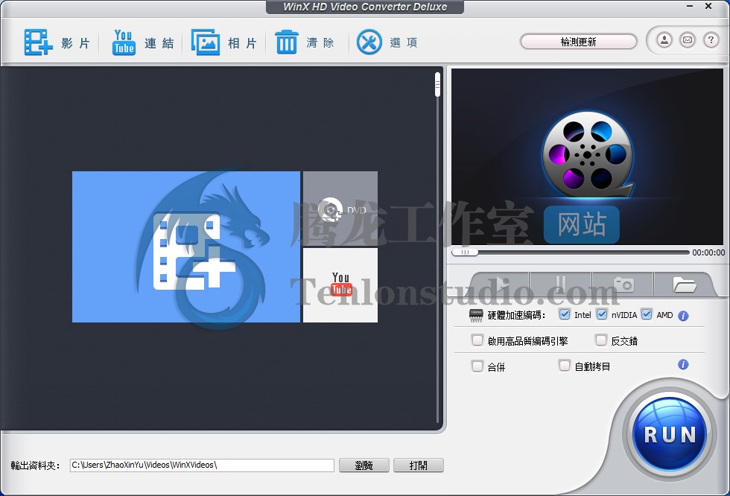The width and height of the screenshot is (730, 496).
Task: Uncheck the Intel hardware acceleration checkbox
Action: click(565, 314)
